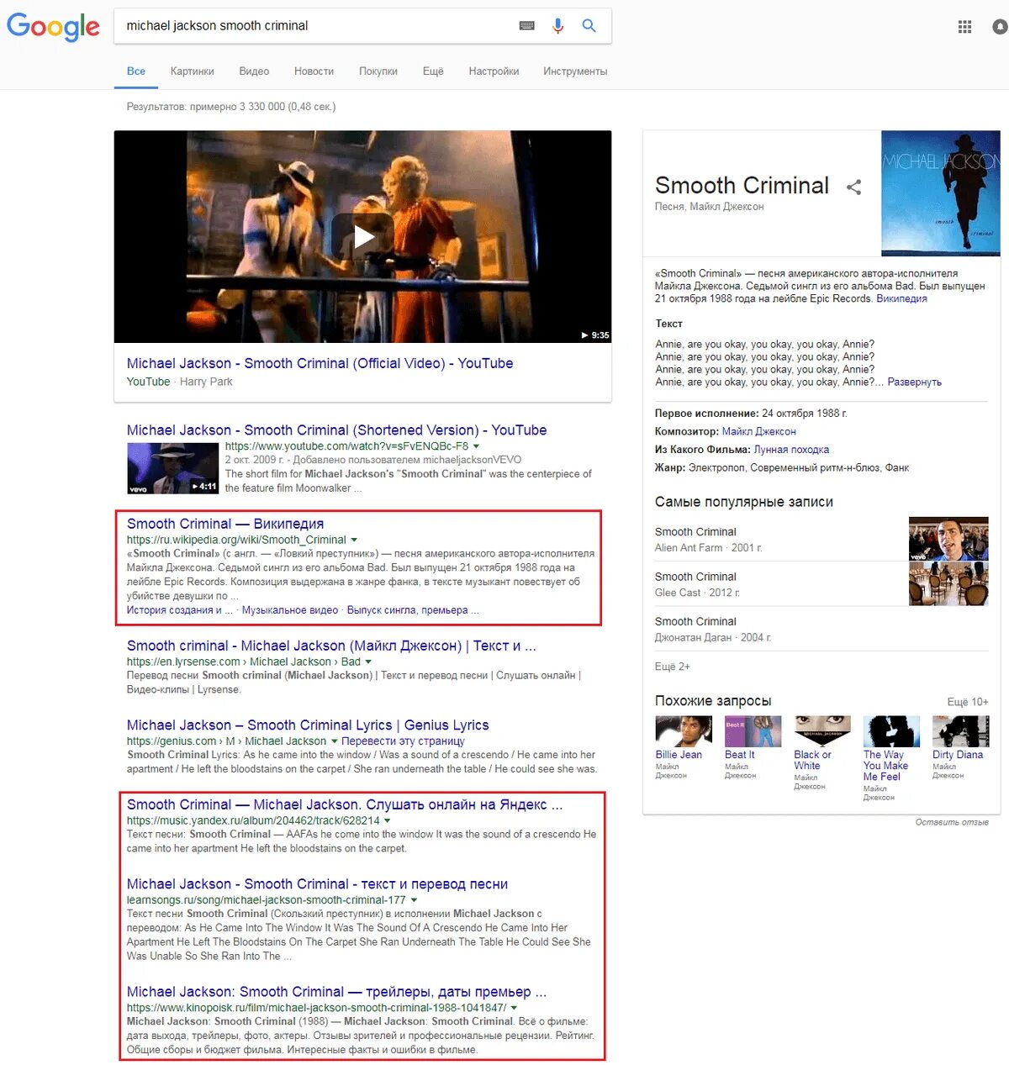Open the Genius Lyrics result

(x=308, y=725)
